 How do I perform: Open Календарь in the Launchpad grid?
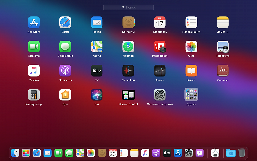pos(160,23)
